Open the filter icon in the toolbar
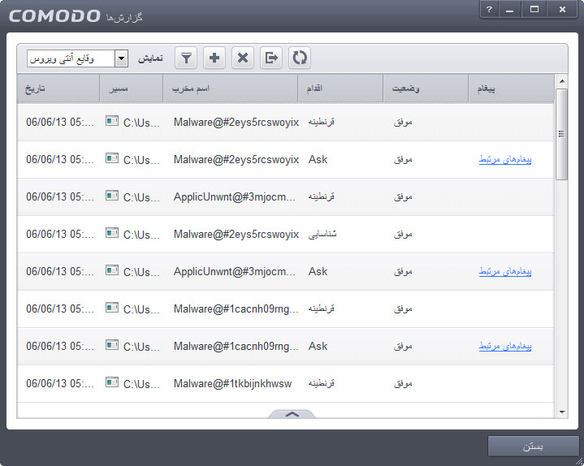Image resolution: width=584 pixels, height=466 pixels. point(186,58)
